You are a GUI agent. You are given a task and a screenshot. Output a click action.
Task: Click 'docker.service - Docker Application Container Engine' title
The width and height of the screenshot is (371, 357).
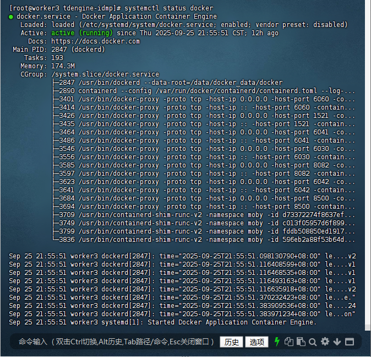click(x=117, y=17)
